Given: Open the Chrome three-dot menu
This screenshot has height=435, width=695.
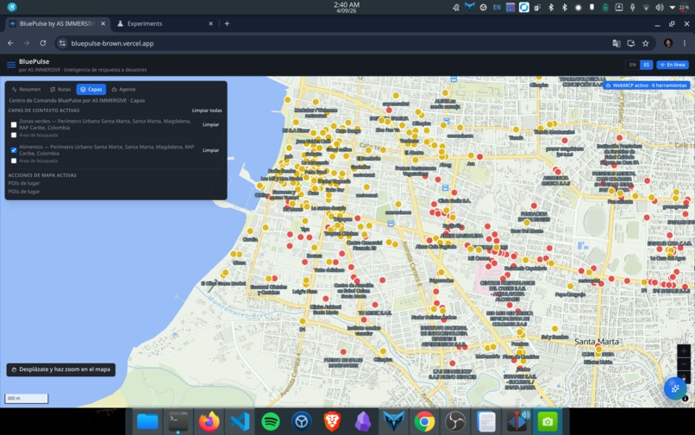Looking at the screenshot, I should click(x=685, y=43).
